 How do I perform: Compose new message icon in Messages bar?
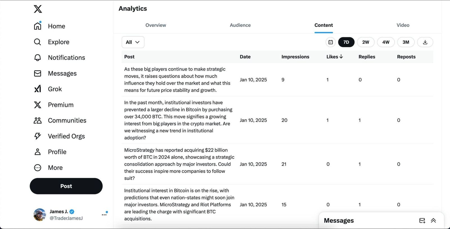[x=422, y=221]
